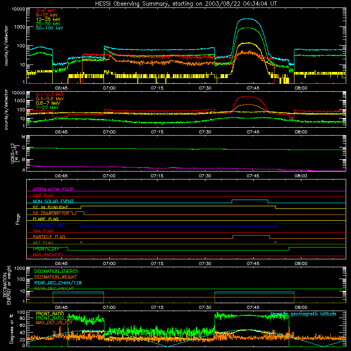Click the REAR_DEC_CHAN/128 legend text
Screen dimensions: 351x351
pos(58,283)
